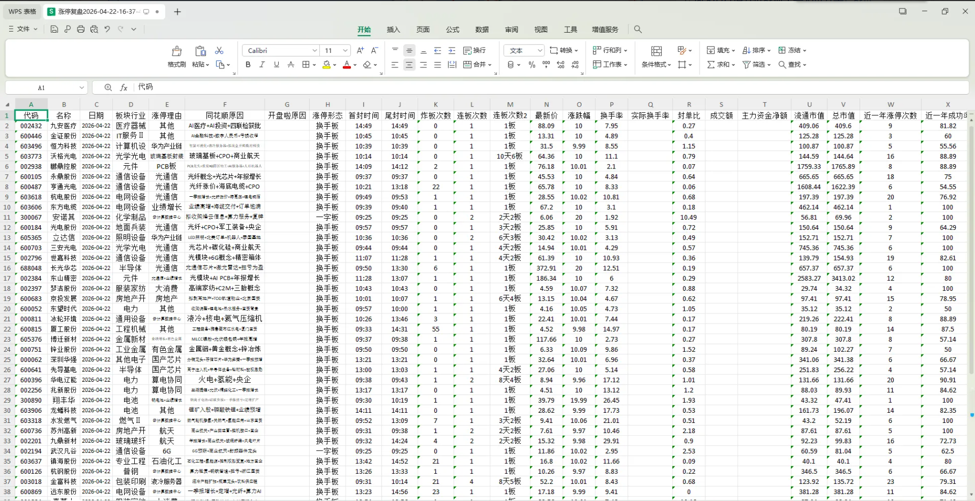Toggle Underline formatting
The height and width of the screenshot is (501, 975).
point(277,65)
